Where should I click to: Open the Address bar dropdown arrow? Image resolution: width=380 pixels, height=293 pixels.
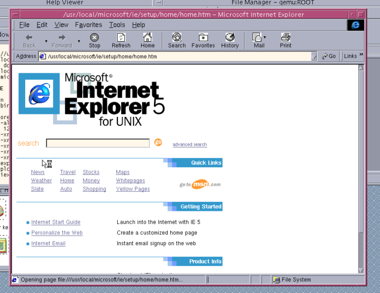(314, 56)
